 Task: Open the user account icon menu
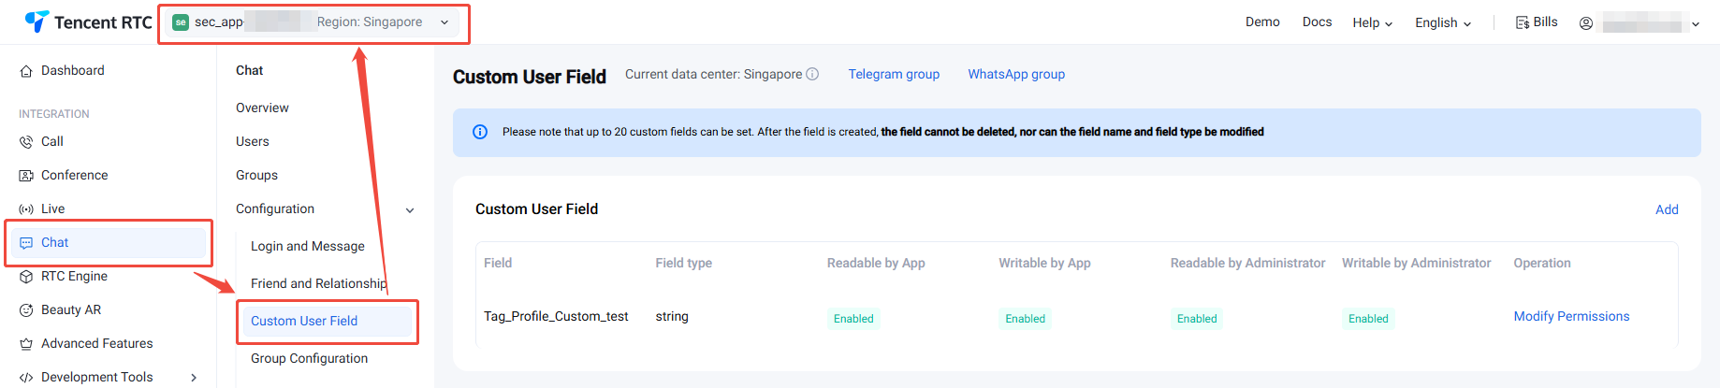[1586, 23]
